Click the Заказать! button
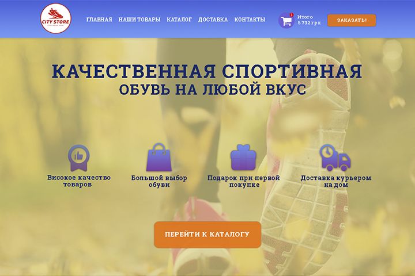This screenshot has width=415, height=276. point(352,20)
